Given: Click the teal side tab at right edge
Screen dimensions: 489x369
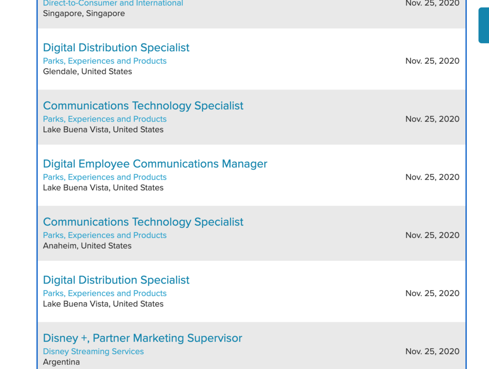Looking at the screenshot, I should point(483,25).
